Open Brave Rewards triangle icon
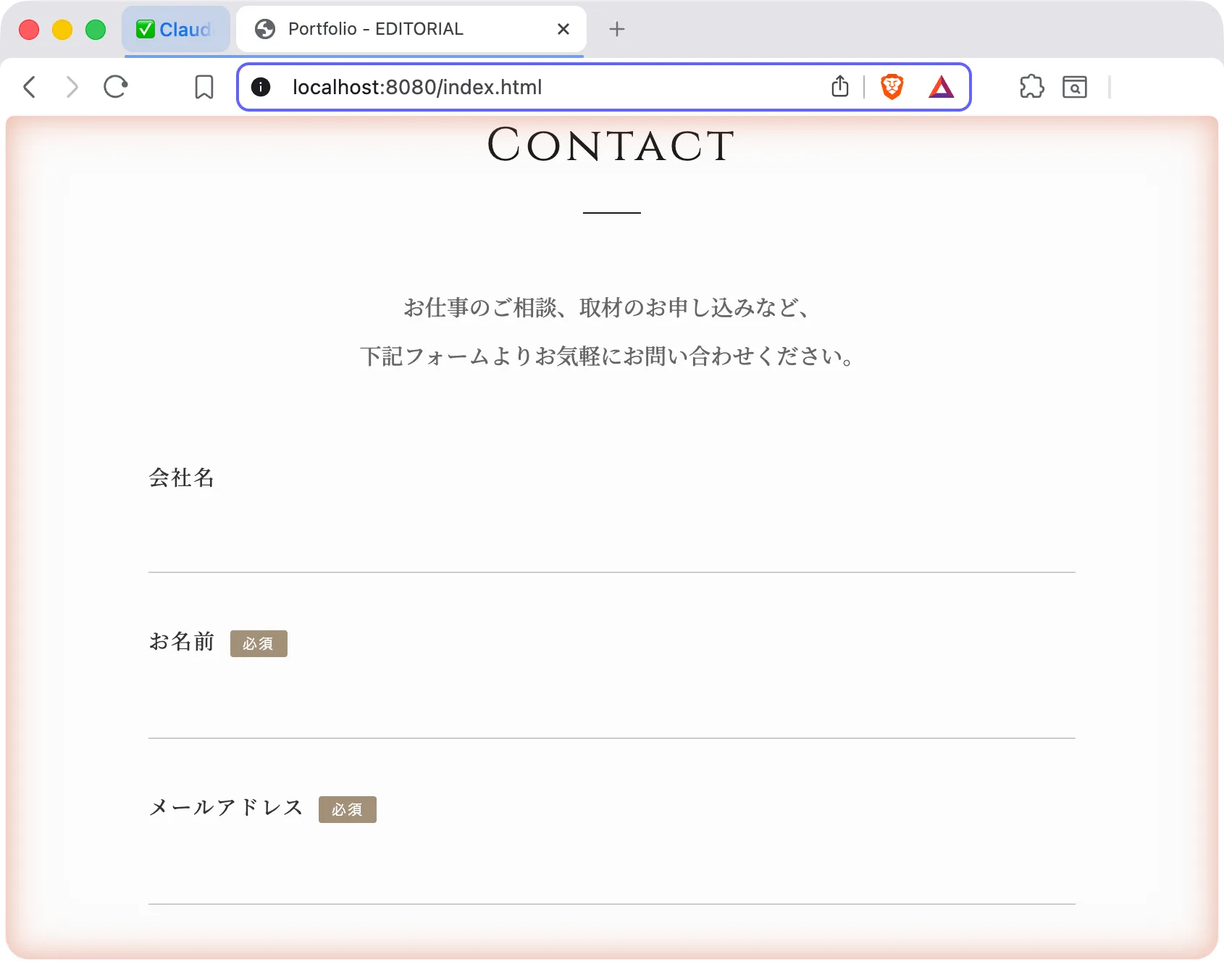This screenshot has width=1224, height=965. (x=942, y=87)
